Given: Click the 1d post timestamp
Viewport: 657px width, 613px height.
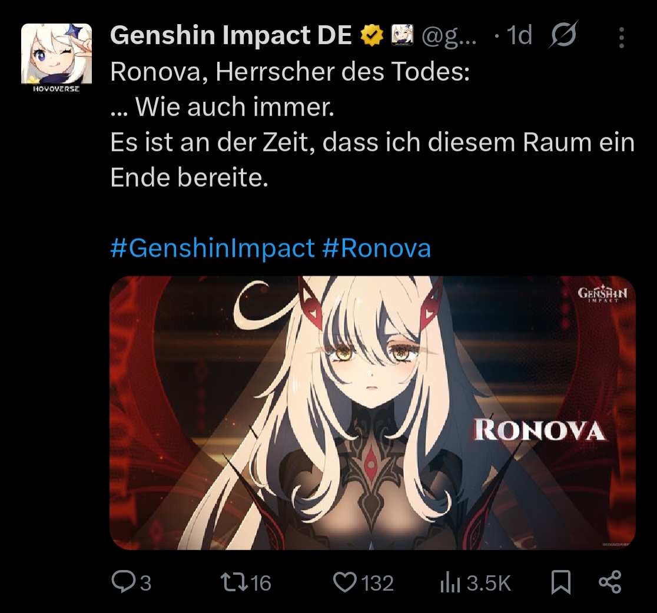Looking at the screenshot, I should (520, 35).
